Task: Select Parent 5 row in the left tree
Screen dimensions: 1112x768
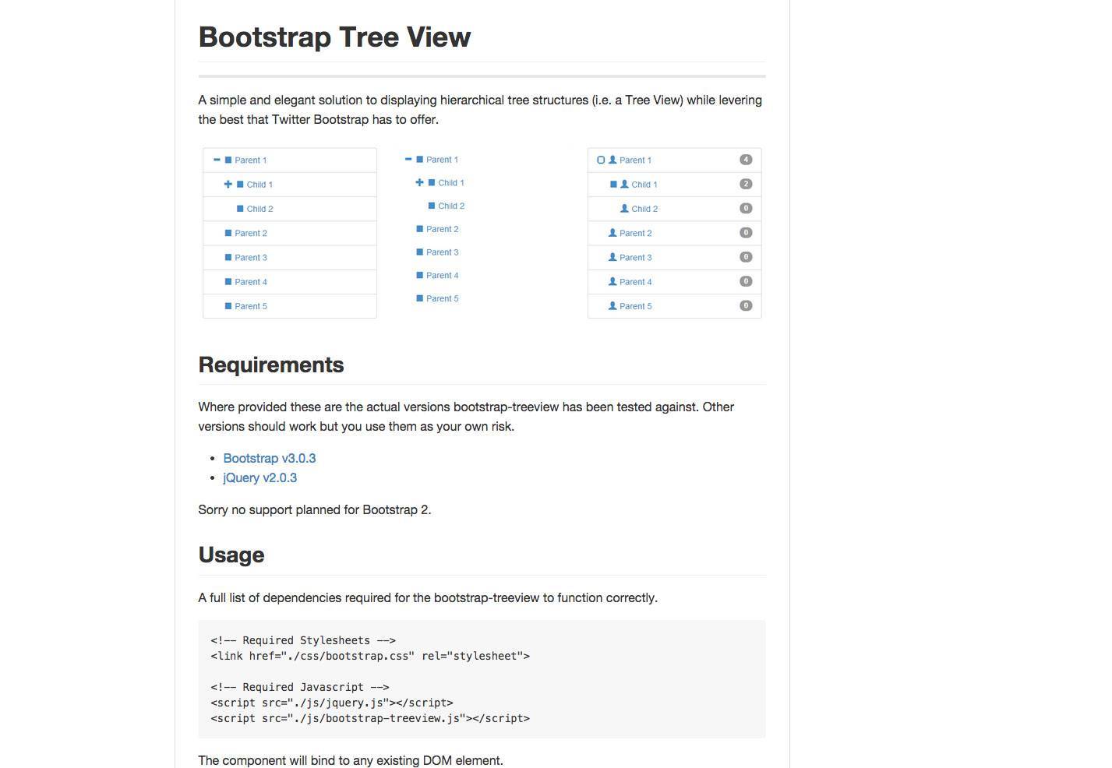Action: coord(290,306)
